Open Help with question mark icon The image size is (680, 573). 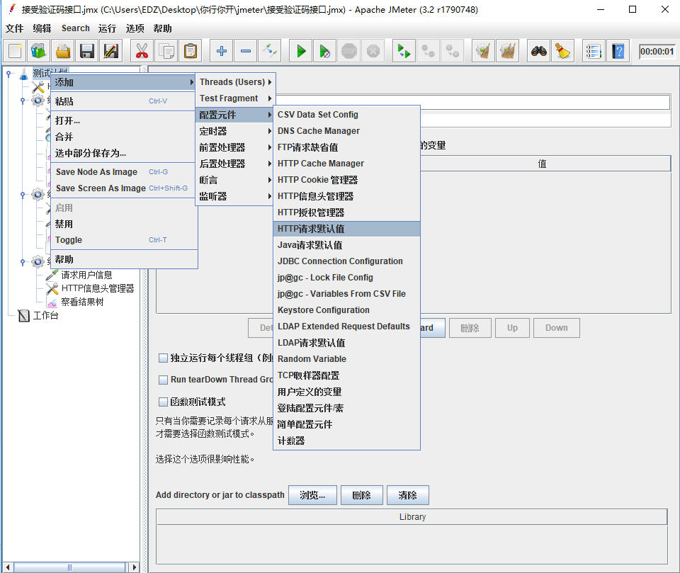pos(618,51)
